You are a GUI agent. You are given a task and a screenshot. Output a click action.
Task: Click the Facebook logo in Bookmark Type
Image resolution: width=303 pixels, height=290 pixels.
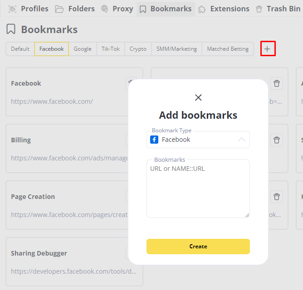[154, 140]
